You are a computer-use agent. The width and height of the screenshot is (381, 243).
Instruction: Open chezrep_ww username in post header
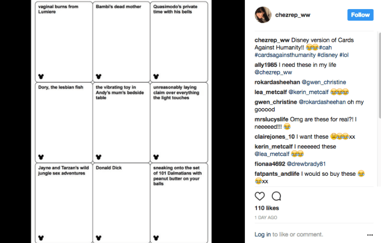coord(292,15)
